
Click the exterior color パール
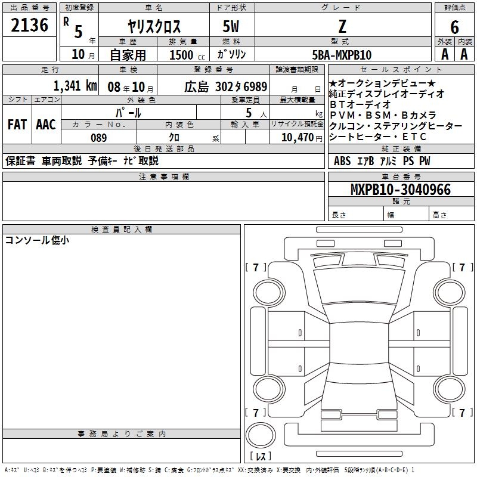[128, 113]
